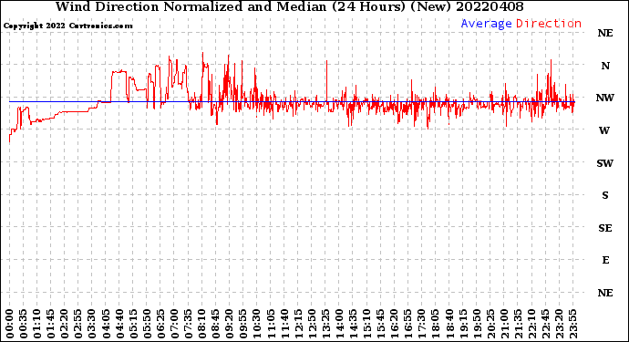
Task: Click the 02:20 time label
Action: coord(65,324)
